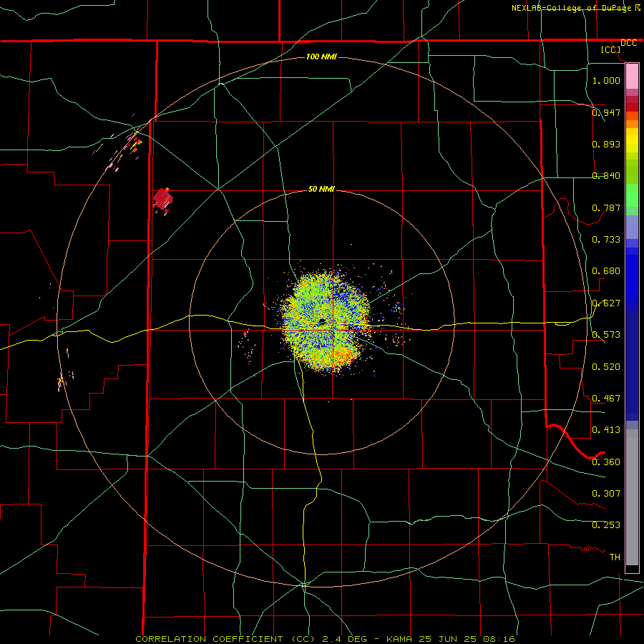Click the 0.840 legend value
The image size is (644, 644).
pos(606,175)
